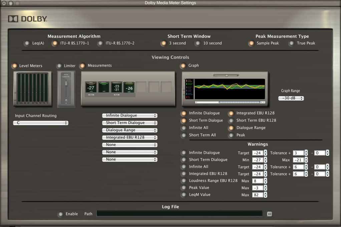Open the Input Channel Routing dropdown
341x227 pixels.
(x=40, y=123)
